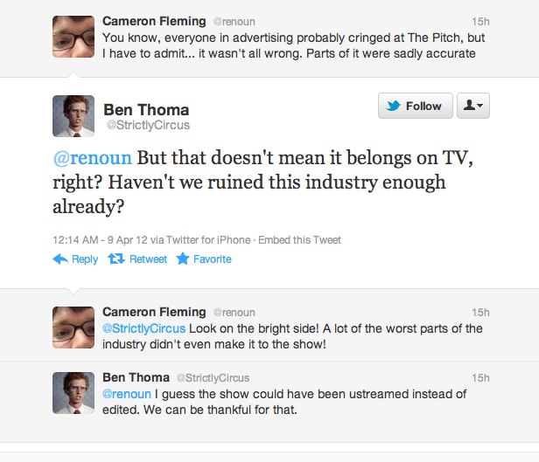Image resolution: width=539 pixels, height=462 pixels.
Task: Follow Ben Thoma
Action: [x=416, y=106]
